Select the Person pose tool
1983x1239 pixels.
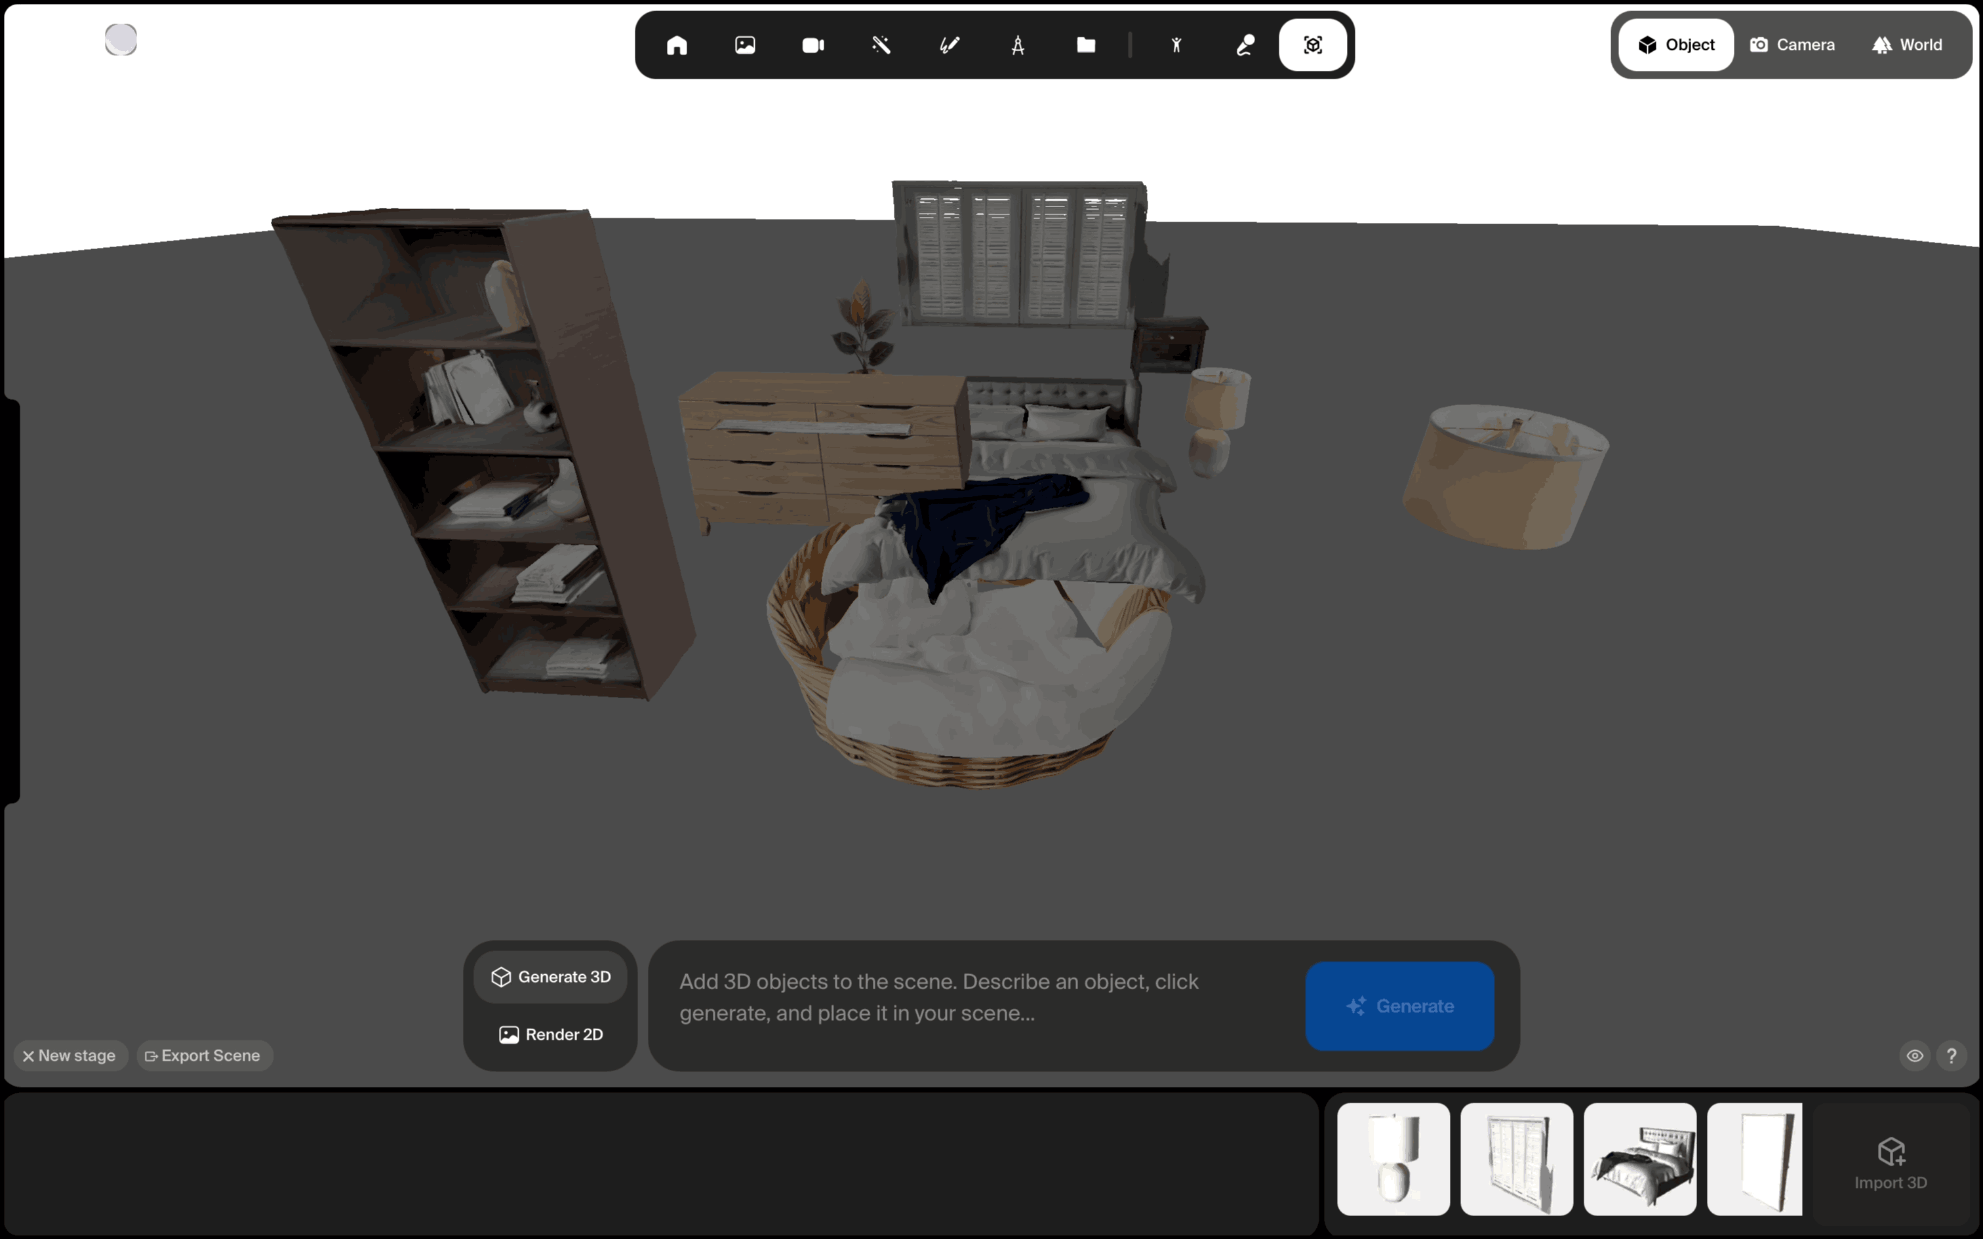[x=1176, y=45]
